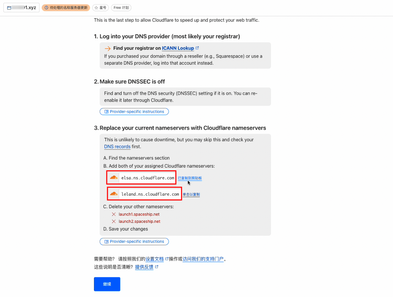Click the browser window icon in domain chip

[9, 8]
